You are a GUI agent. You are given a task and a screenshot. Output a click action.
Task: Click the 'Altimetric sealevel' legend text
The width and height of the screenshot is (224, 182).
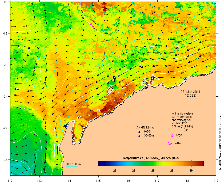[x=183, y=113]
